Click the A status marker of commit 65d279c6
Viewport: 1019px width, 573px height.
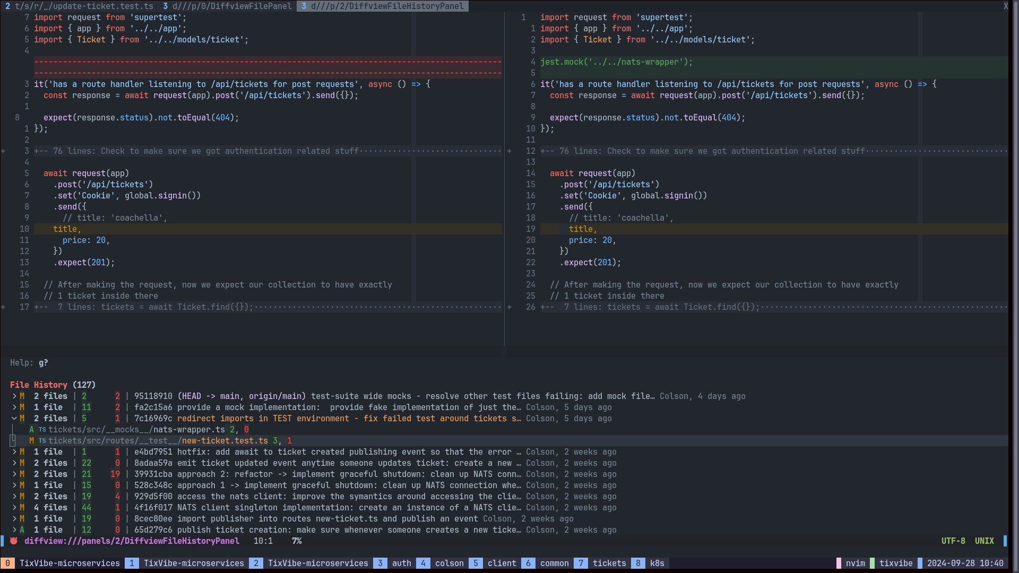point(22,530)
